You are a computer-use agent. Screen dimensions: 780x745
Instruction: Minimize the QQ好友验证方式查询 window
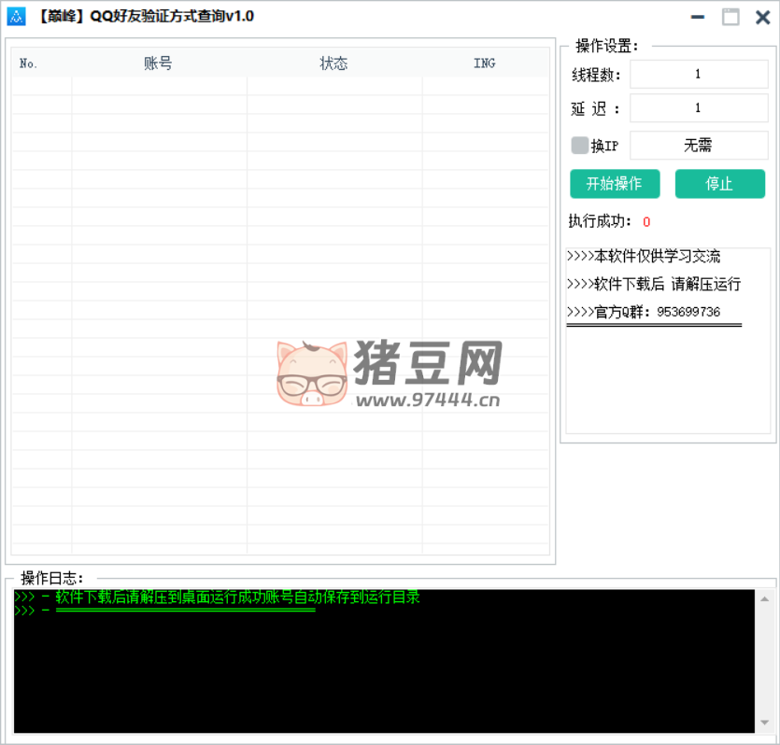pyautogui.click(x=697, y=17)
